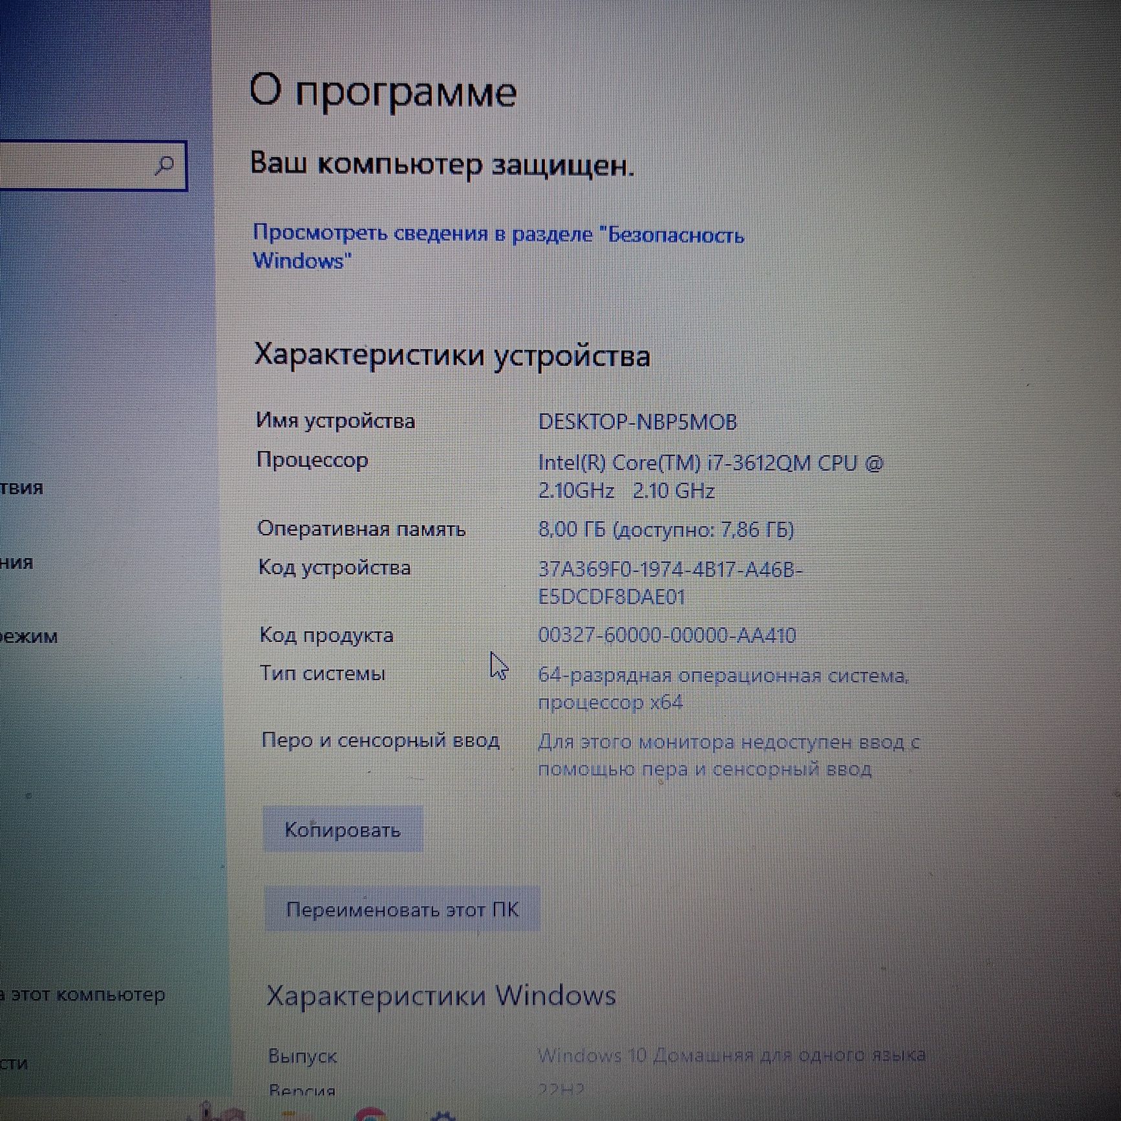Screen dimensions: 1121x1121
Task: Click the "Имя устройства" label
Action: [x=336, y=421]
